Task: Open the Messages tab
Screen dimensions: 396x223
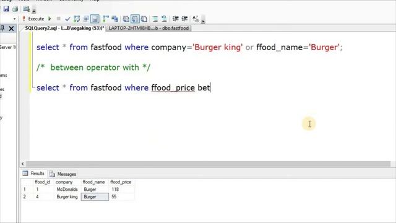Action: coord(63,174)
